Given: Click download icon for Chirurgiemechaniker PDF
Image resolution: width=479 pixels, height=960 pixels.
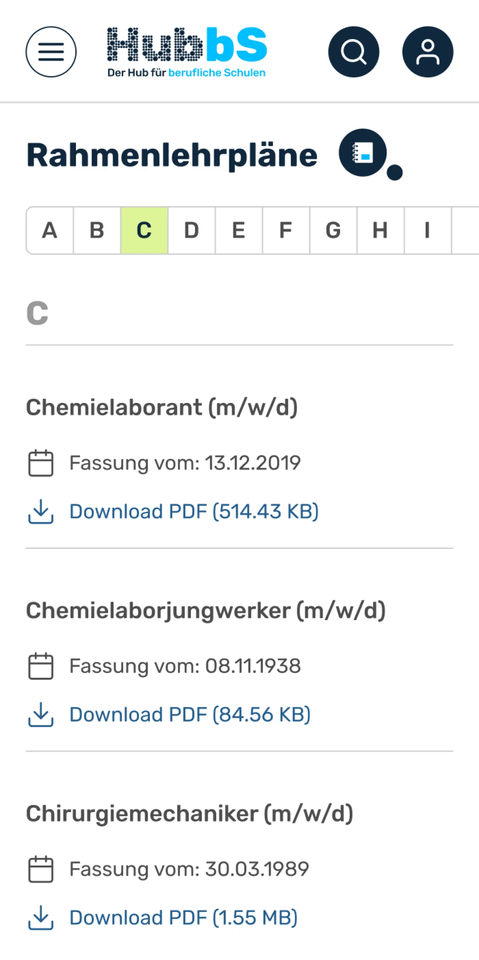Looking at the screenshot, I should (x=41, y=918).
